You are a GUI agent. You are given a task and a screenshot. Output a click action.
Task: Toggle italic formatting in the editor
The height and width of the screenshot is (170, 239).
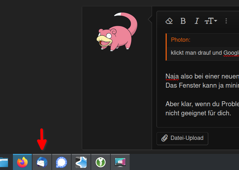(197, 21)
